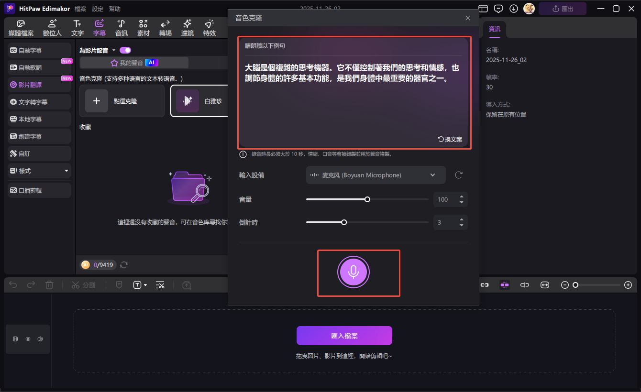641x392 pixels.
Task: Click the zoom in timeline icon
Action: [628, 285]
